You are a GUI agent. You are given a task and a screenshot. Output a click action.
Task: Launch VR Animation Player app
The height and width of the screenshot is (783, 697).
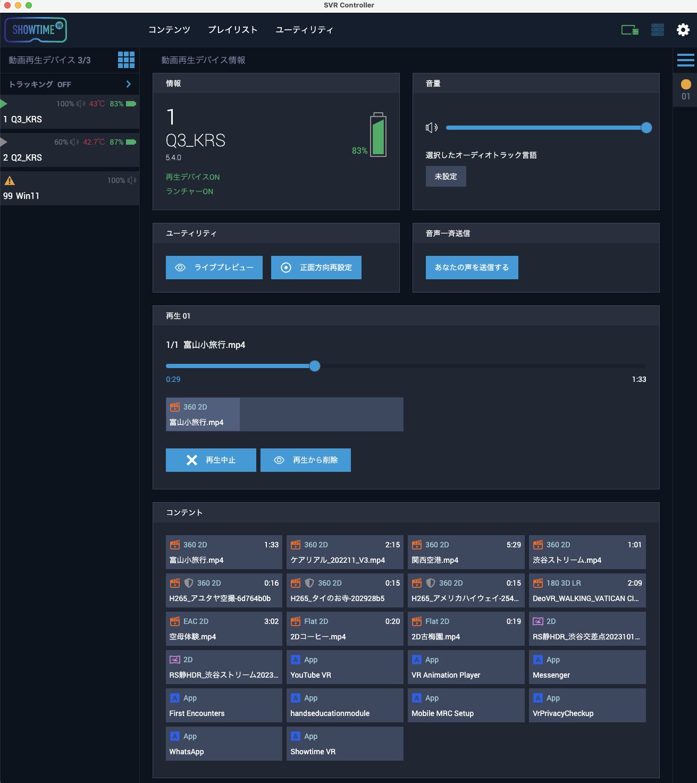(466, 667)
